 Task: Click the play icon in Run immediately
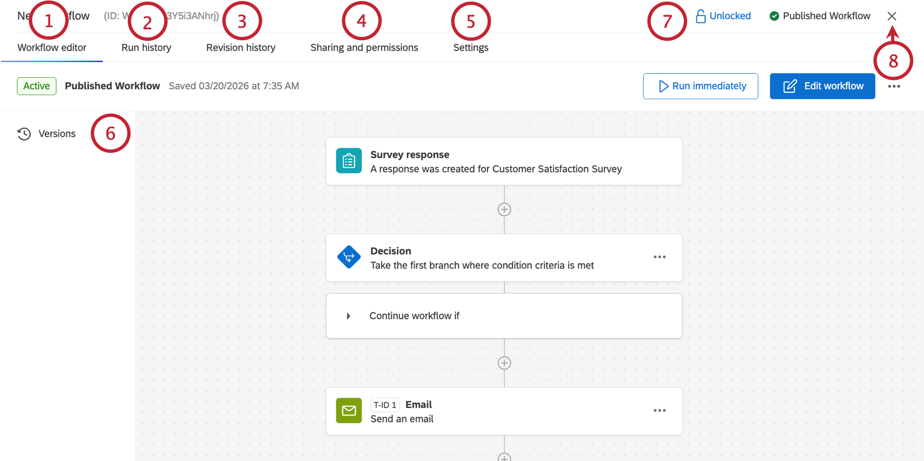point(664,86)
